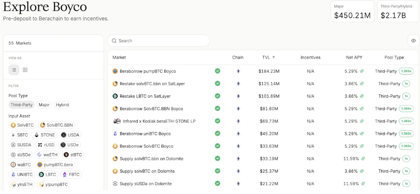This screenshot has height=194, width=420.
Task: Click Ethereum chain icon for Infrared x Kodiak
Action: (238, 121)
